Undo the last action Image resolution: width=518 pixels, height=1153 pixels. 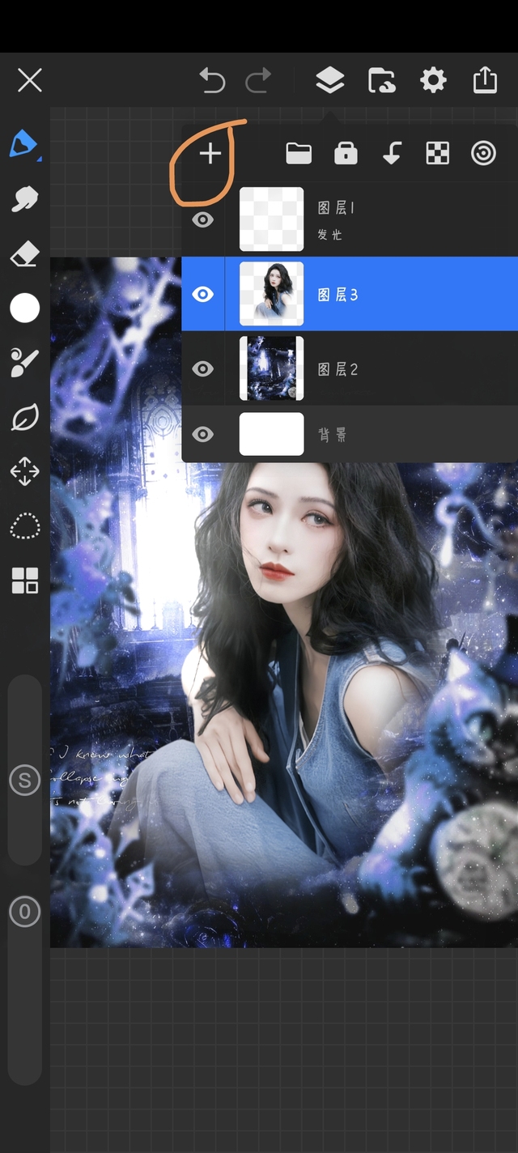pyautogui.click(x=212, y=80)
